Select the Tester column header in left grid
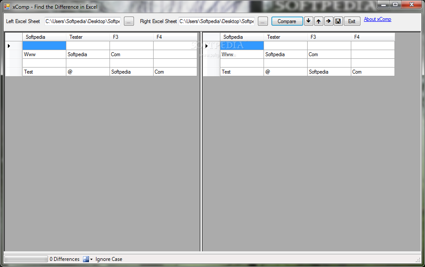The image size is (425, 267). [88, 37]
